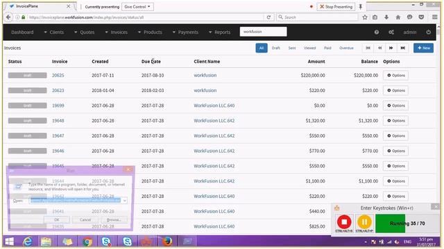Open Chrome from the taskbar
The width and height of the screenshot is (444, 249).
[x=87, y=241]
